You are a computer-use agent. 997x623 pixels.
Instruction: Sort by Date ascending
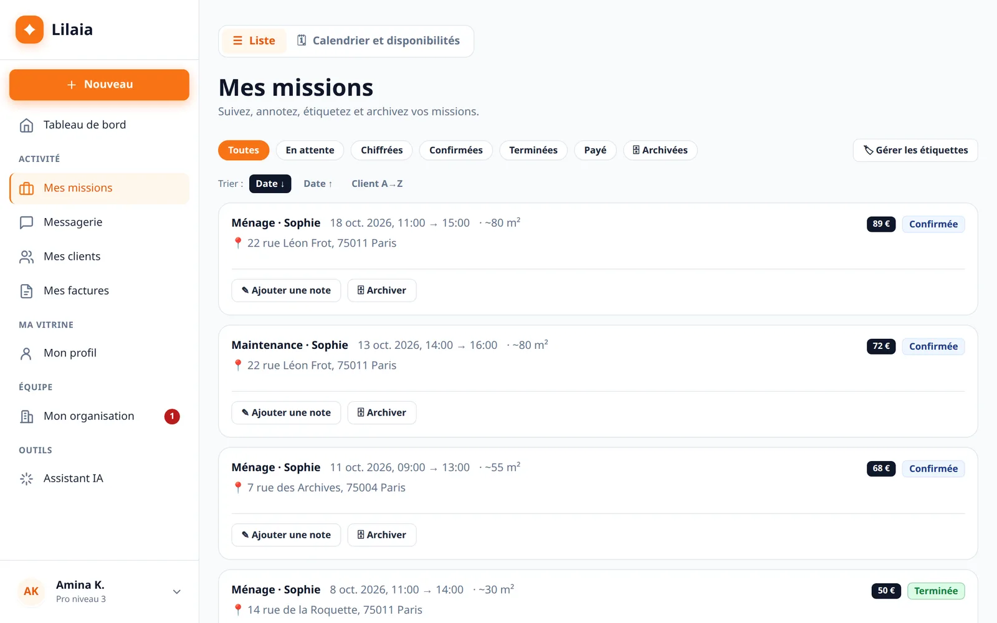(318, 184)
